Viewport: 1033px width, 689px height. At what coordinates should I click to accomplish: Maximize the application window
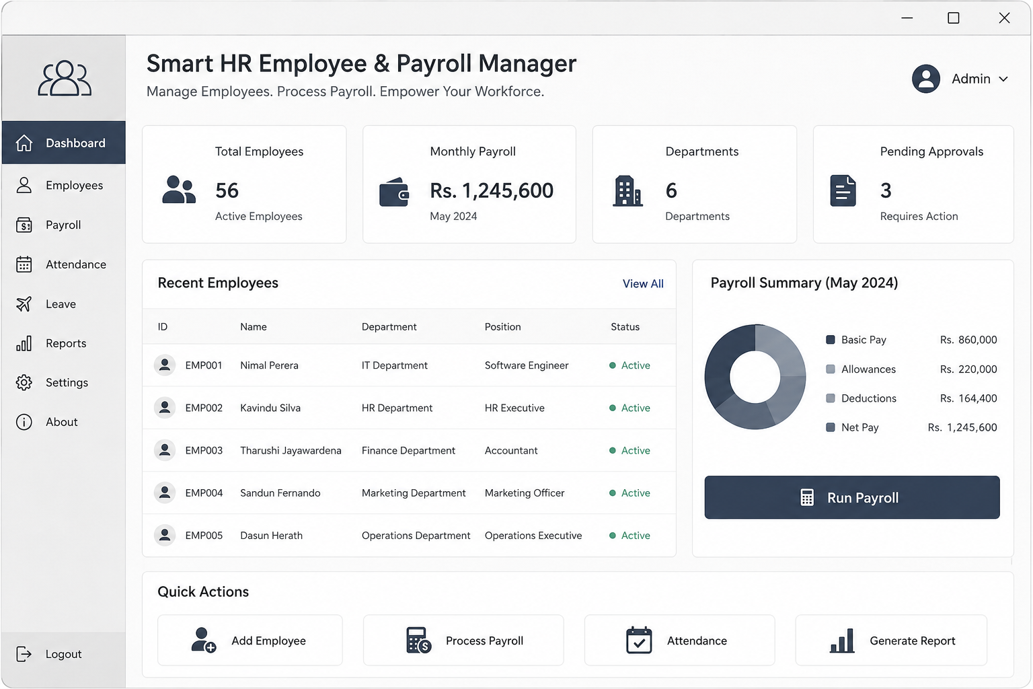coord(954,18)
